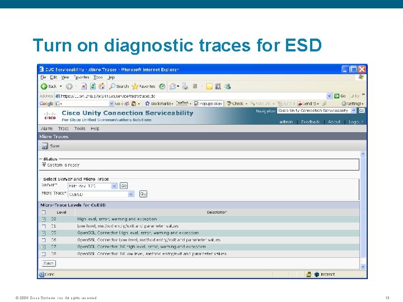Image resolution: width=403 pixels, height=302 pixels.
Task: Open the Navigation dropdown
Action: click(354, 111)
